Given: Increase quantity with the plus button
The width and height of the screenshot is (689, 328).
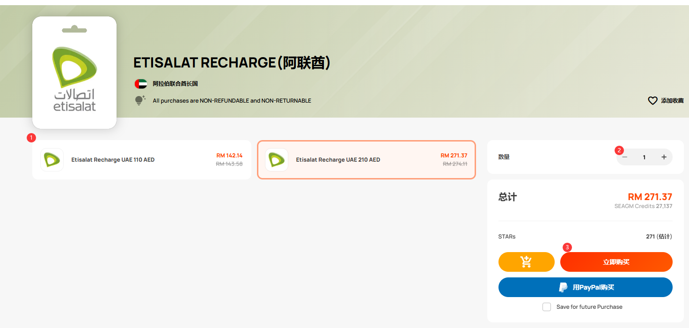Looking at the screenshot, I should [x=664, y=157].
